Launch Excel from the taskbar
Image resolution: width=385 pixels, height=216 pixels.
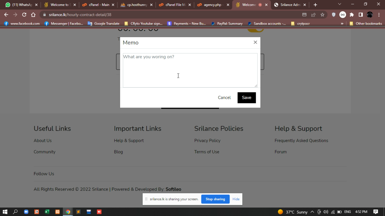point(47,212)
